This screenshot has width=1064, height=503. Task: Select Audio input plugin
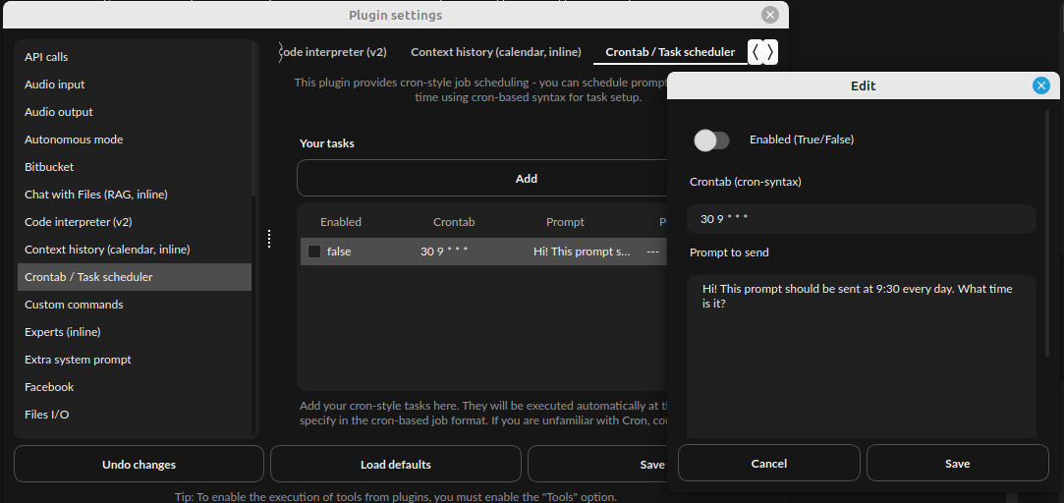click(133, 84)
